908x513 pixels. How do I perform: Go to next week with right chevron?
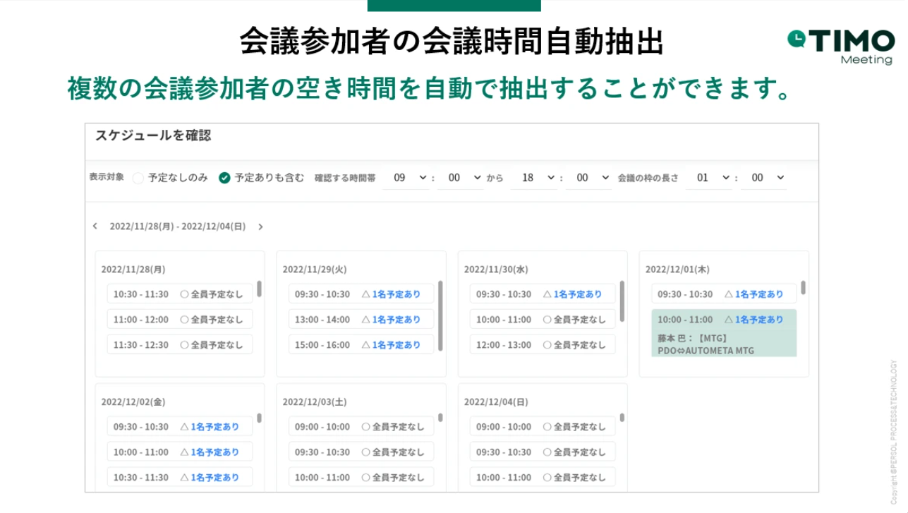pos(260,227)
